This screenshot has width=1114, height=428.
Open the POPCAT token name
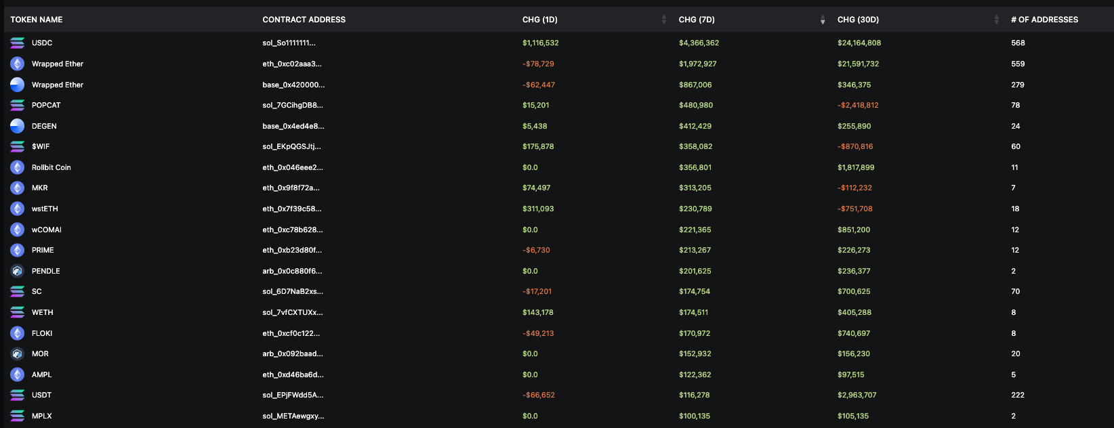pos(46,105)
